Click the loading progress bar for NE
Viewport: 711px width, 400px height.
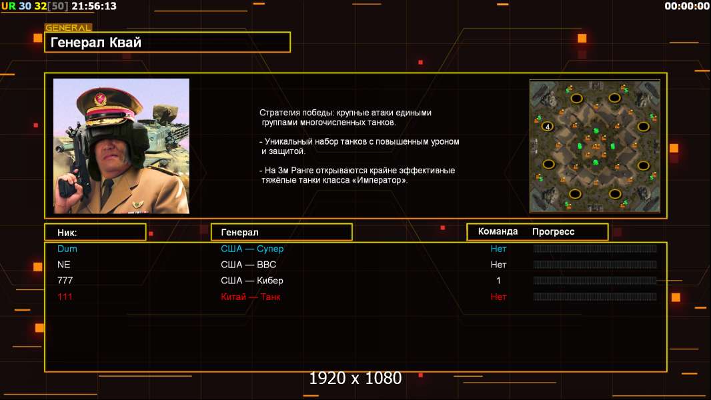pyautogui.click(x=595, y=265)
